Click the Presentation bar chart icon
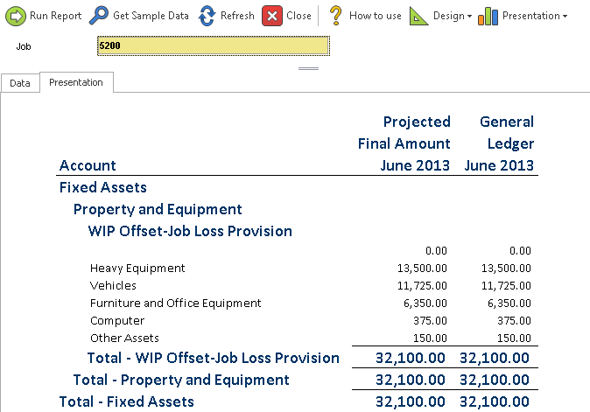 point(488,16)
